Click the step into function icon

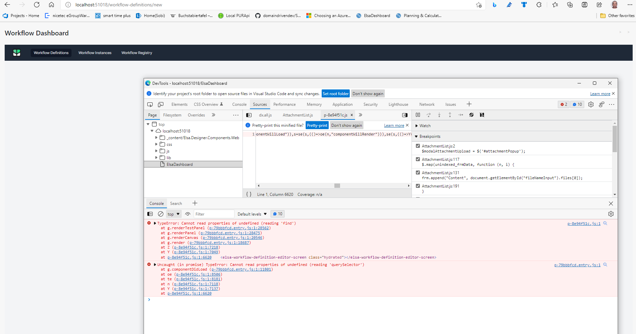pos(439,115)
